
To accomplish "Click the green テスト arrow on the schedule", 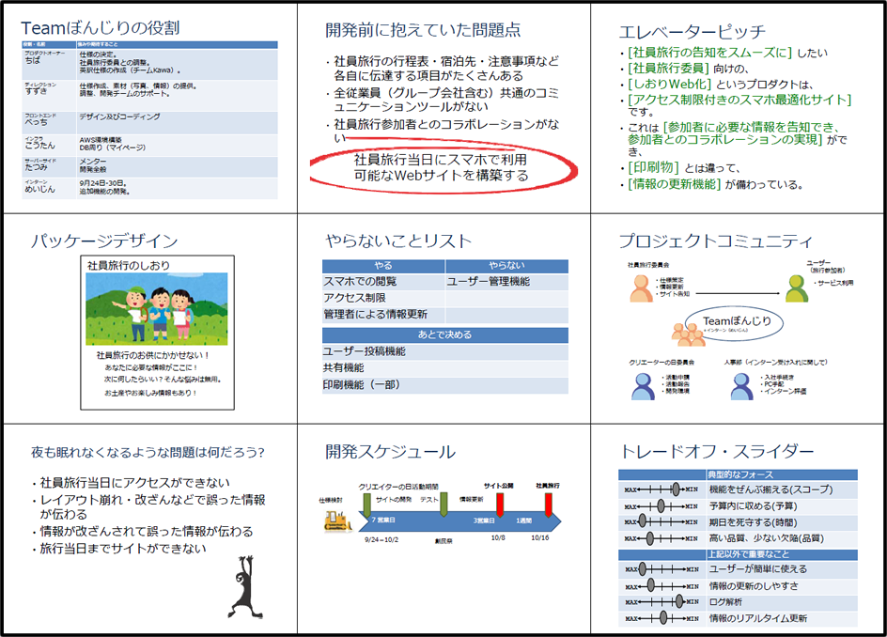I will coord(443,505).
